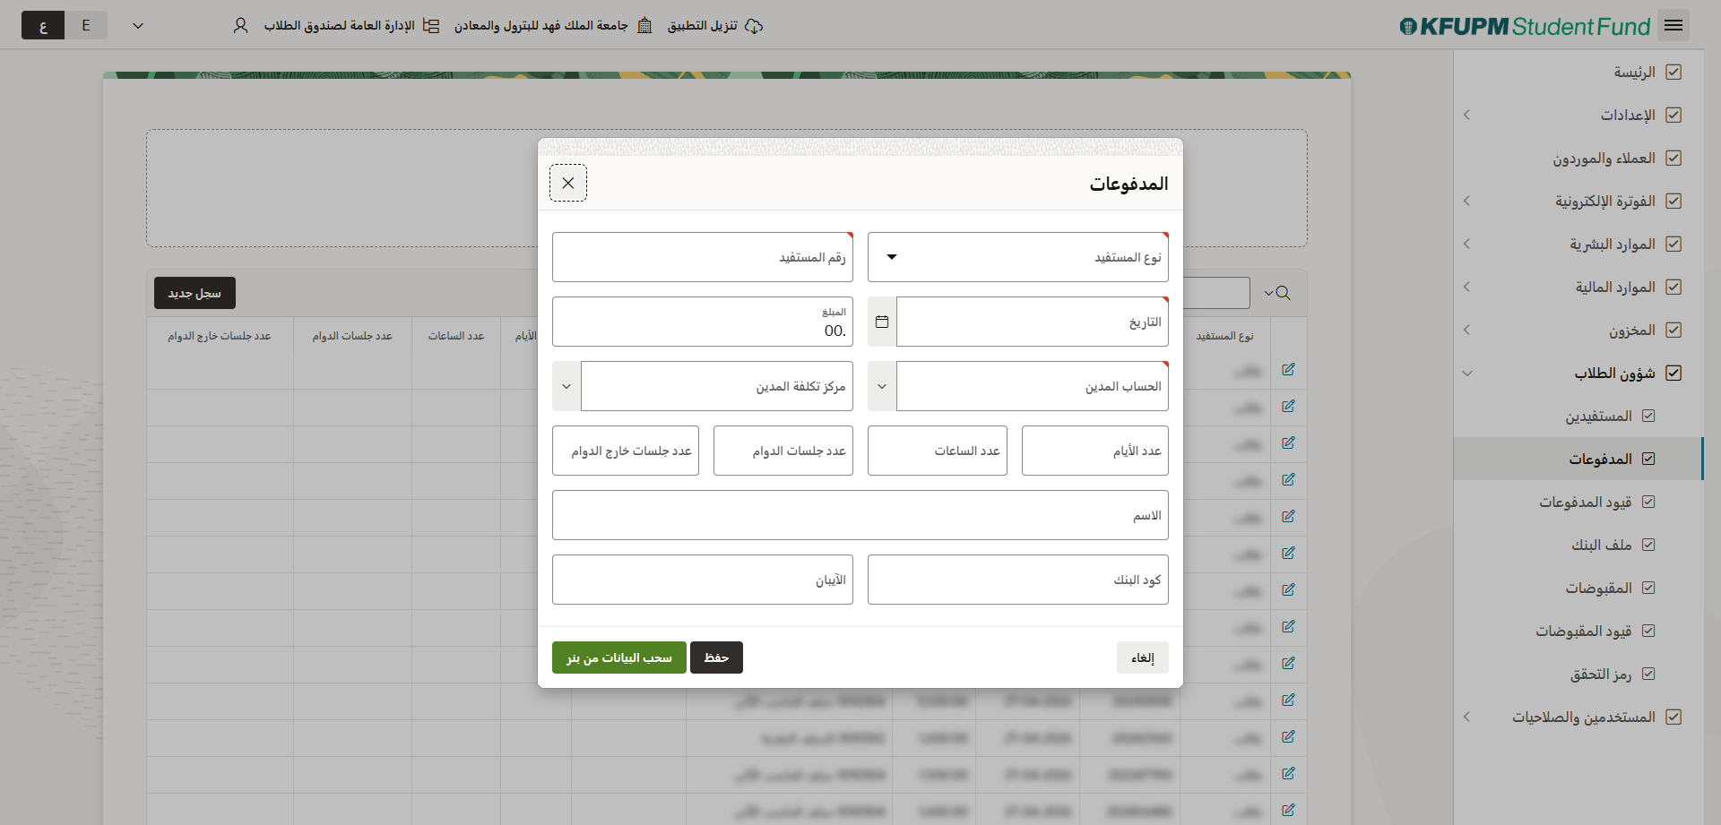Toggle the الإعدادات checkbox icon
This screenshot has height=825, width=1721.
pos(1673,115)
